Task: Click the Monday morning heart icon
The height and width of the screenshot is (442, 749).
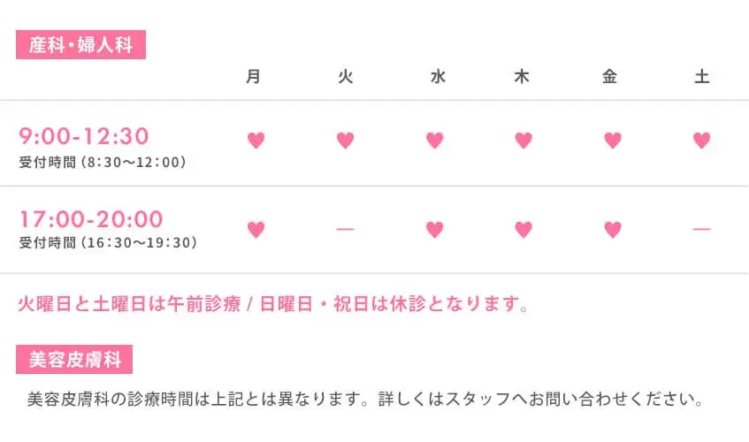Action: [x=256, y=140]
